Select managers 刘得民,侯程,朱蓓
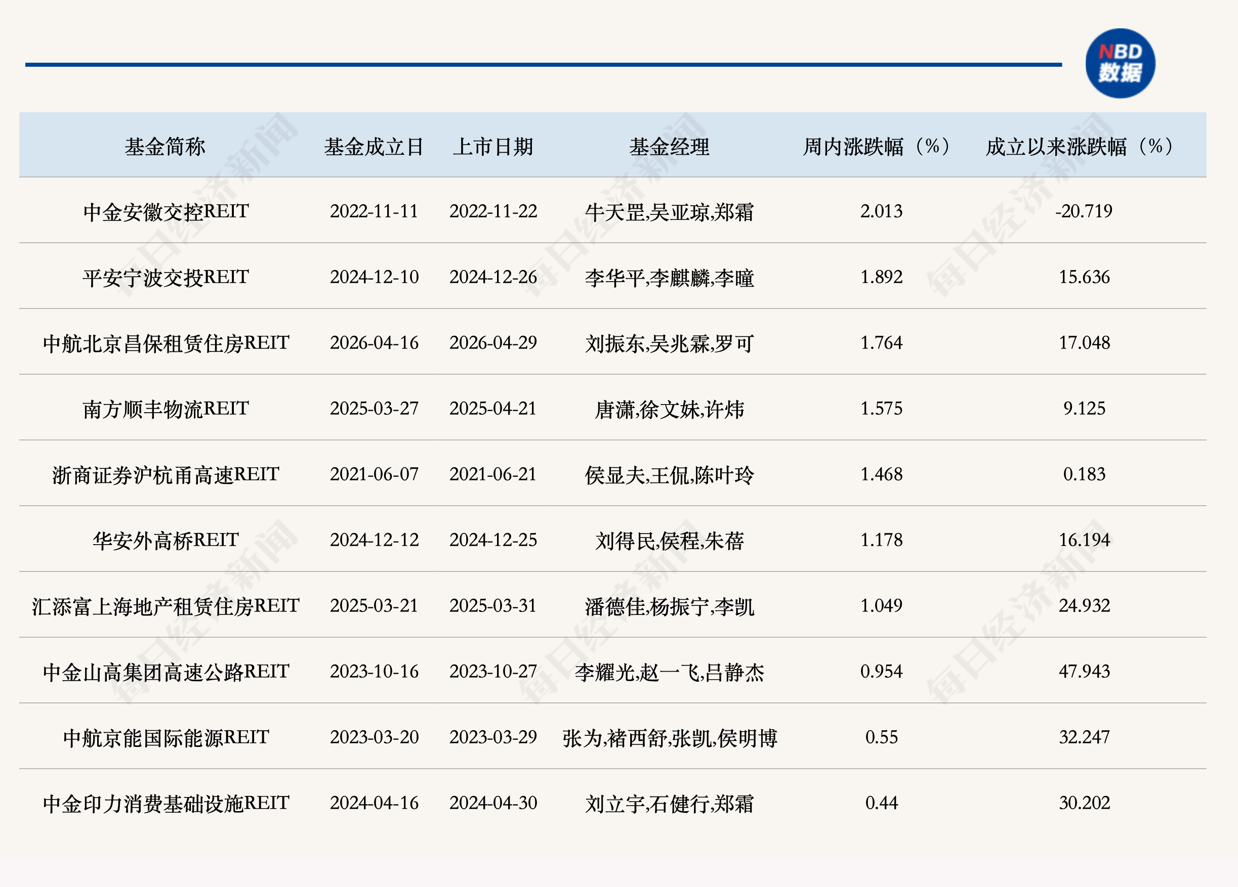The image size is (1238, 887). pos(669,541)
